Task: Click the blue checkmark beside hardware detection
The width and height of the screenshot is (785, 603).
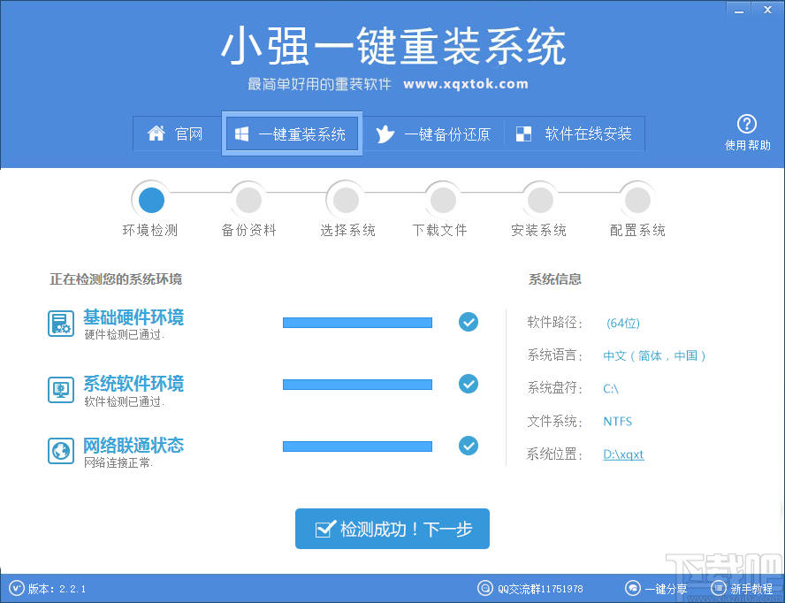Action: pos(469,323)
